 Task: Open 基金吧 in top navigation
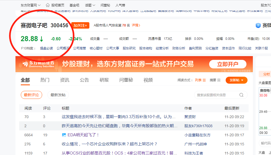click(x=74, y=5)
